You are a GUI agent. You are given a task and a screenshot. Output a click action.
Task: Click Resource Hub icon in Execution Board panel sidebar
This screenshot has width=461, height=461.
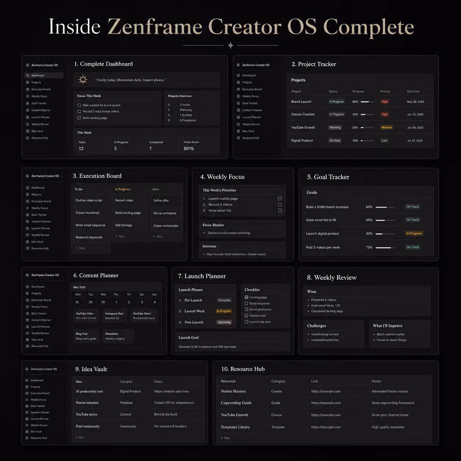click(x=28, y=249)
